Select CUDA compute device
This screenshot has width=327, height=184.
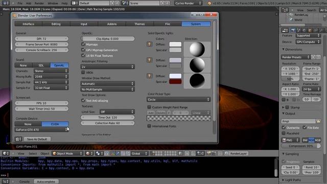[x=55, y=124]
